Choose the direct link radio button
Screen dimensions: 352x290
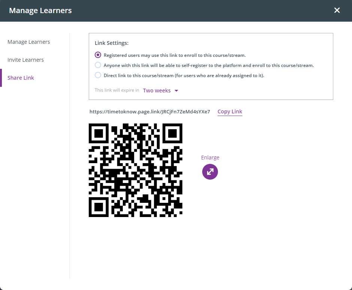[x=98, y=75]
